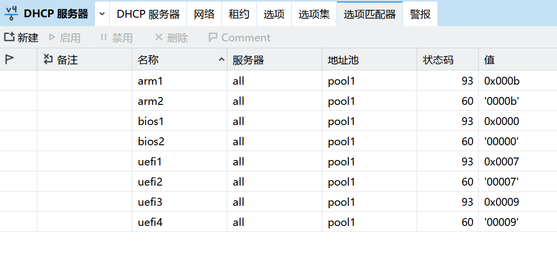Click the 备注 column swap icon
Screen dimensions: 557x255
point(48,59)
